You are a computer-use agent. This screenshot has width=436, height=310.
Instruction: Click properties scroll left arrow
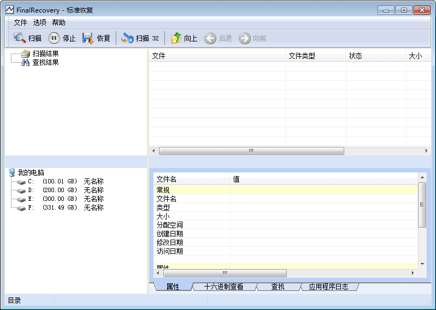click(158, 273)
